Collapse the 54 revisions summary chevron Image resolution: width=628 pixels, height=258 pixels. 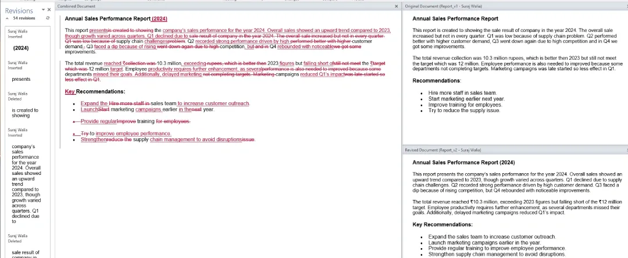pyautogui.click(x=7, y=19)
